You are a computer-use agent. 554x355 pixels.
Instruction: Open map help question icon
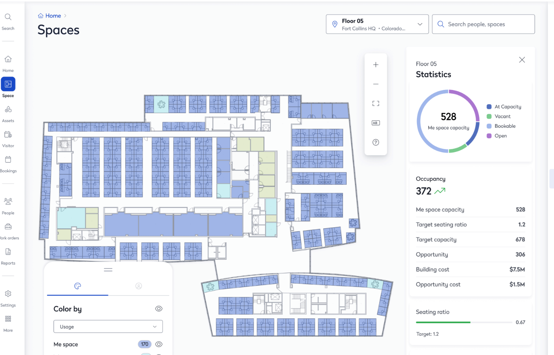[x=376, y=142]
